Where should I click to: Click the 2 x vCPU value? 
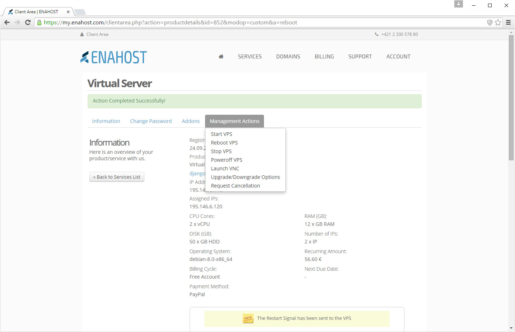[x=200, y=224]
